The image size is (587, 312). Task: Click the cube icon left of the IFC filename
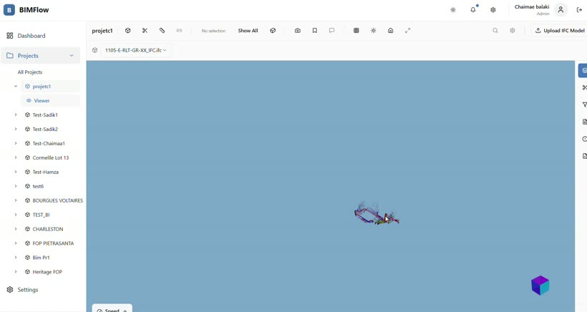point(95,50)
